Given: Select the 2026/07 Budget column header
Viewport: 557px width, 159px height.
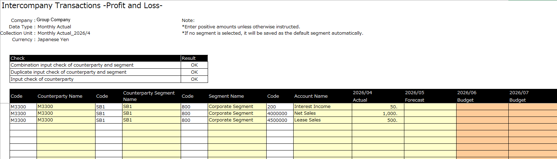Looking at the screenshot, I should click(x=533, y=96).
